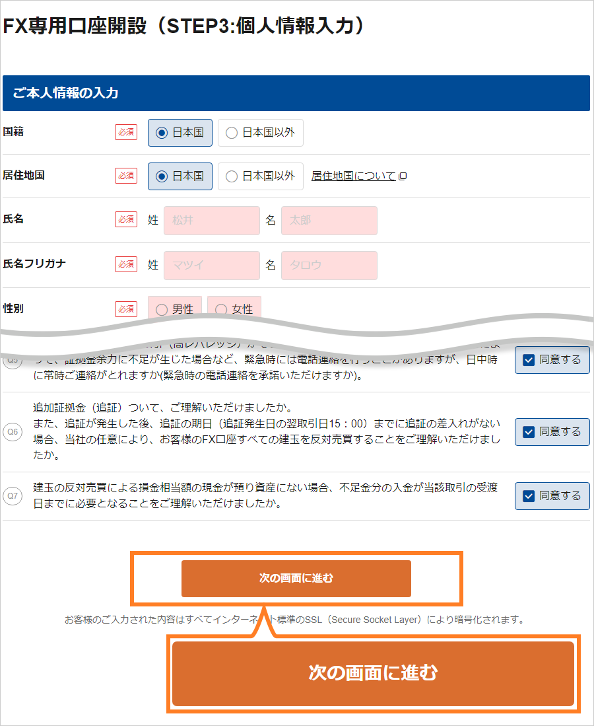Click the 必須 badge beside 氏名

coord(126,219)
